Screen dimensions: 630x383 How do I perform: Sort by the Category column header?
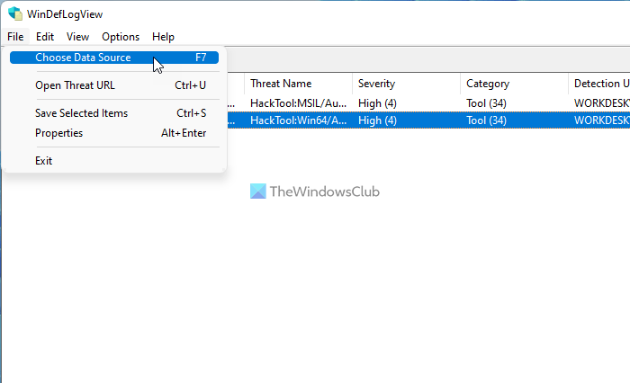click(x=514, y=84)
